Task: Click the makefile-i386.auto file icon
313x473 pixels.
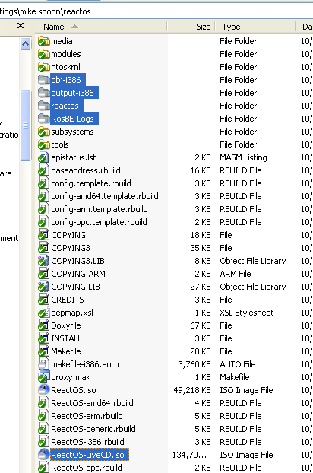Action: click(43, 364)
